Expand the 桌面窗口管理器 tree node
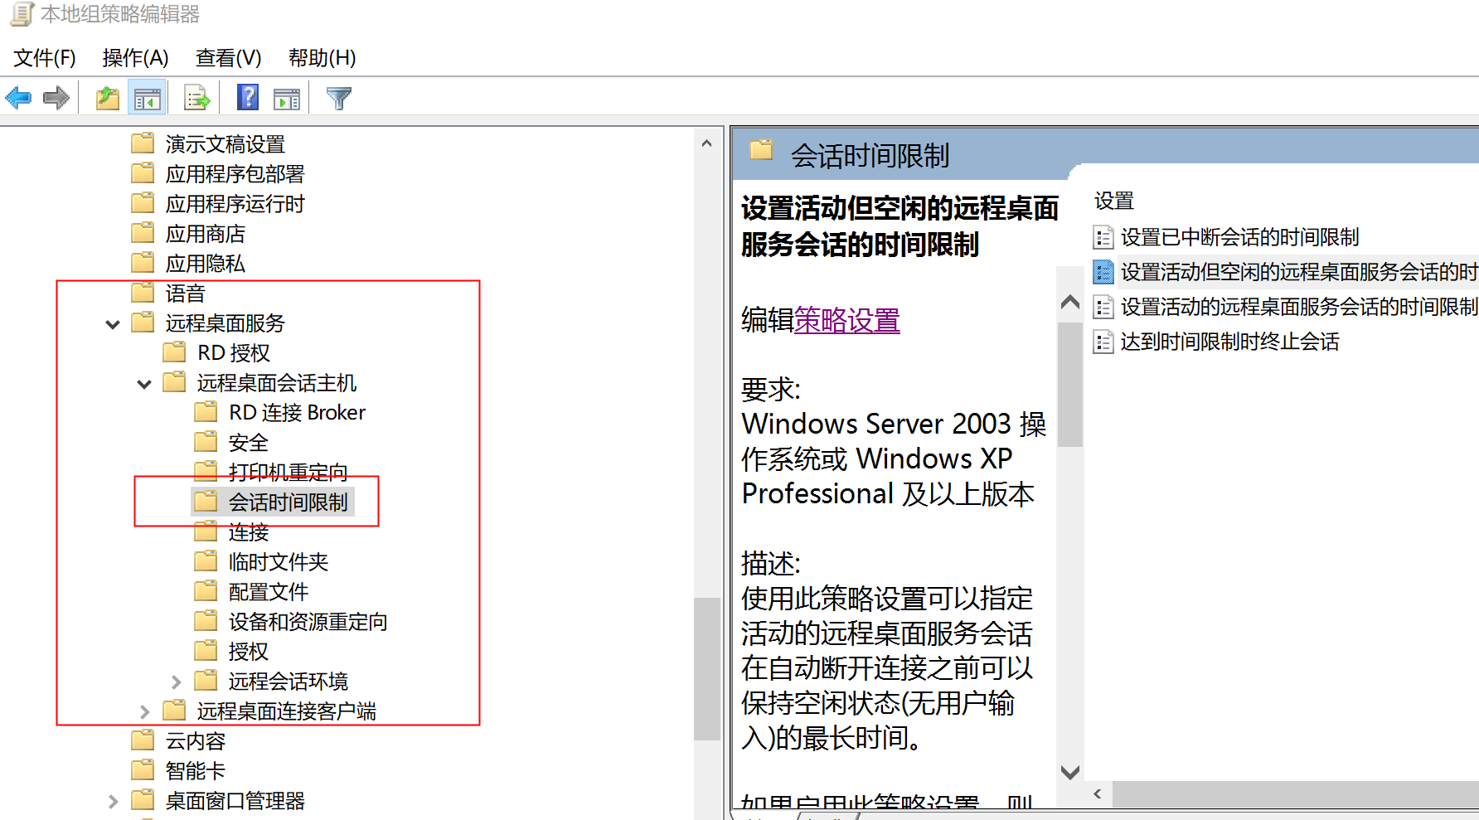The height and width of the screenshot is (820, 1479). pos(113,801)
